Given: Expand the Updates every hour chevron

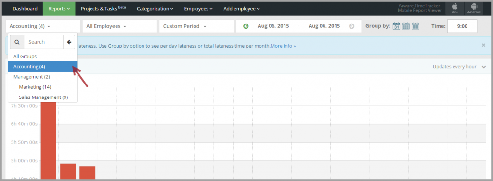Looking at the screenshot, I should tap(484, 67).
